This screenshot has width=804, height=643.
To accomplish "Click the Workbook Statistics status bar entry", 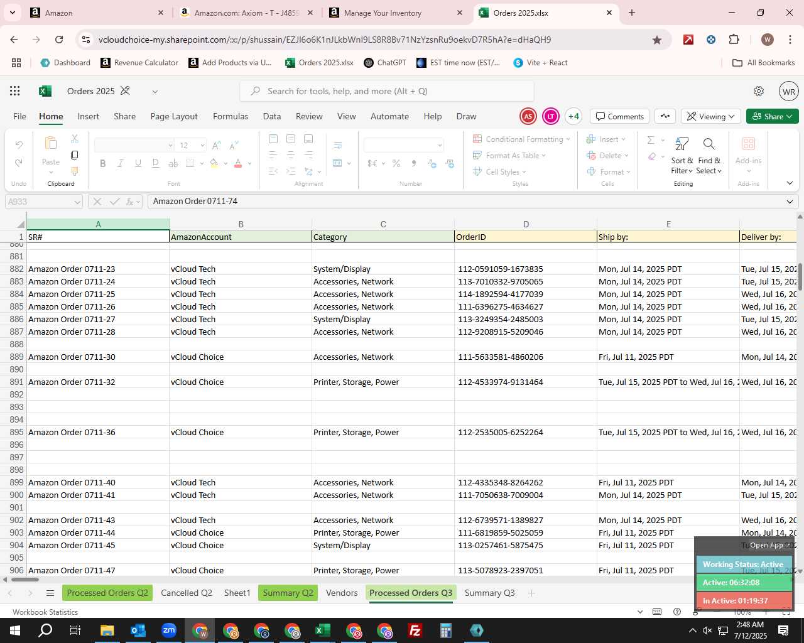I will 45,612.
